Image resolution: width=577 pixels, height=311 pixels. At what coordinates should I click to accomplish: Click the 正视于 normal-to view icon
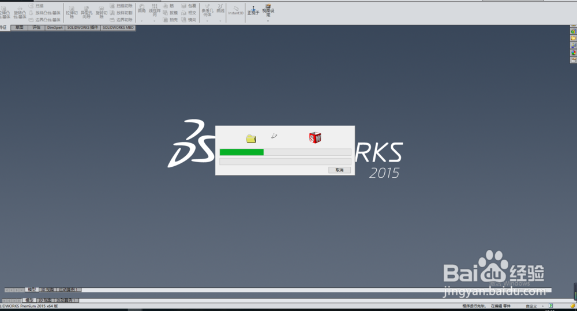point(253,10)
